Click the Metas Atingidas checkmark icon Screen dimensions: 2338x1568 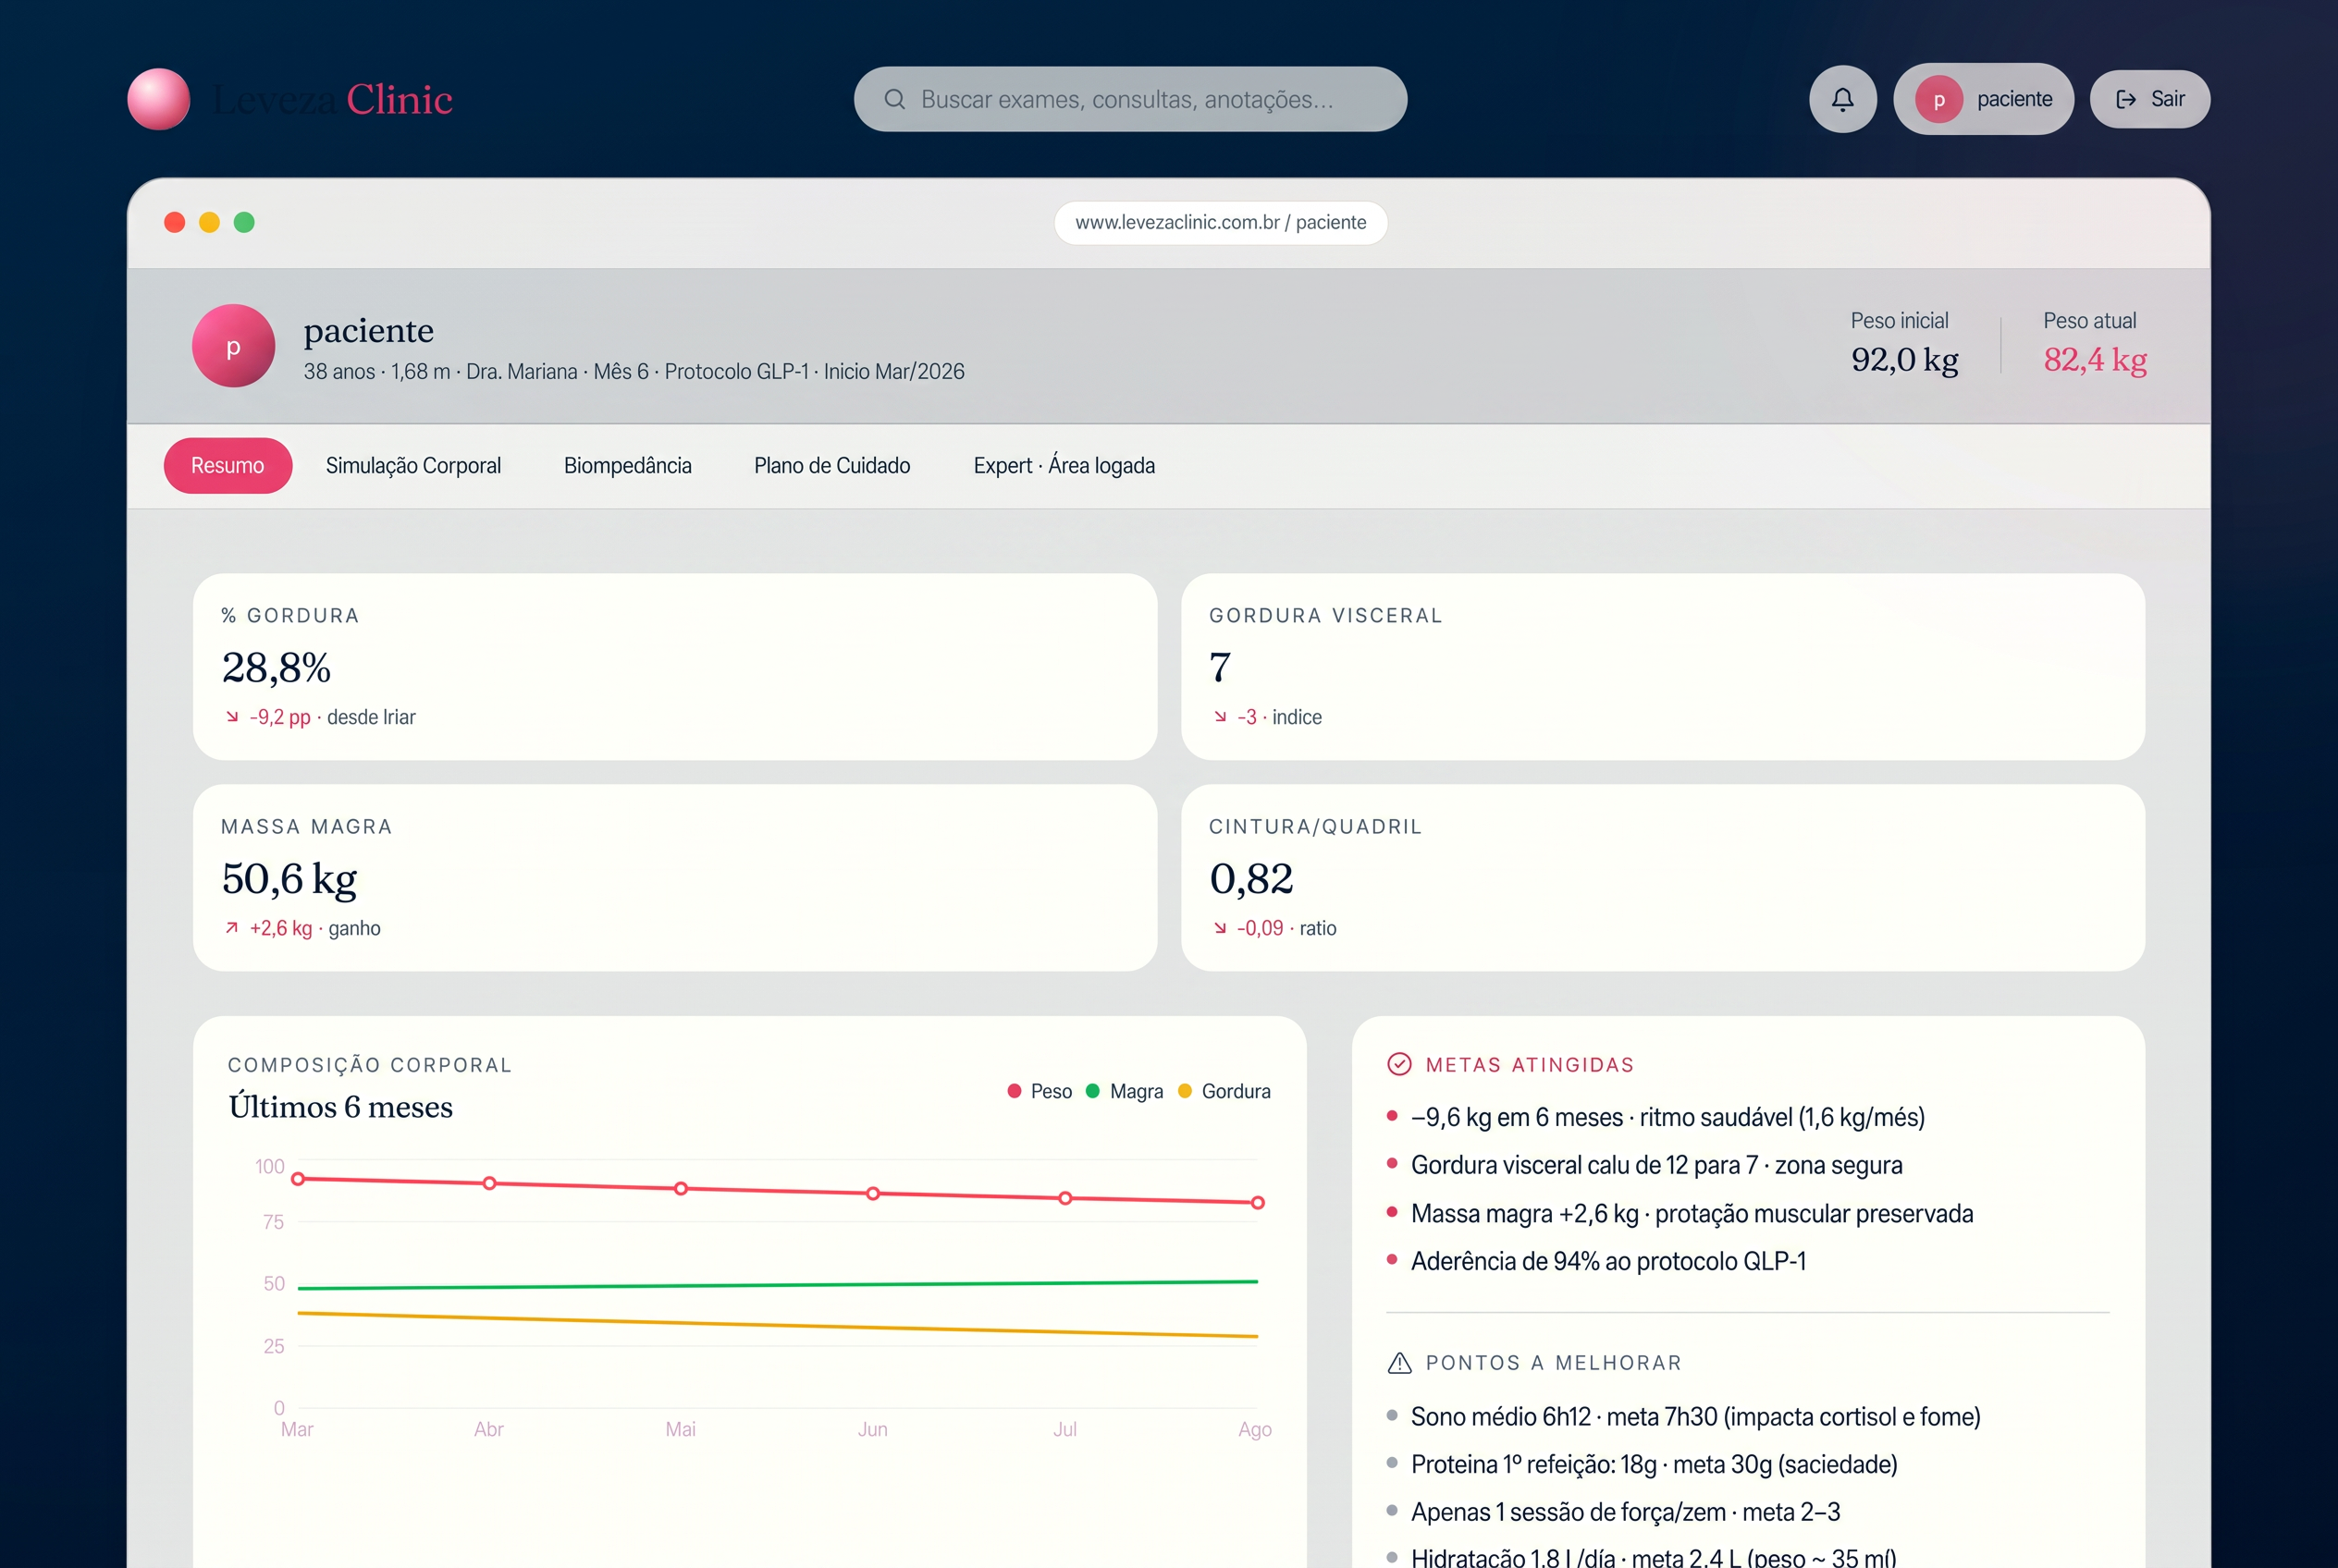(1398, 1064)
